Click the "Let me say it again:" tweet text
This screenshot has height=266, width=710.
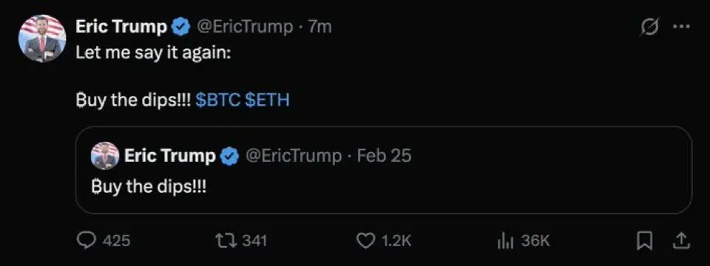[154, 52]
